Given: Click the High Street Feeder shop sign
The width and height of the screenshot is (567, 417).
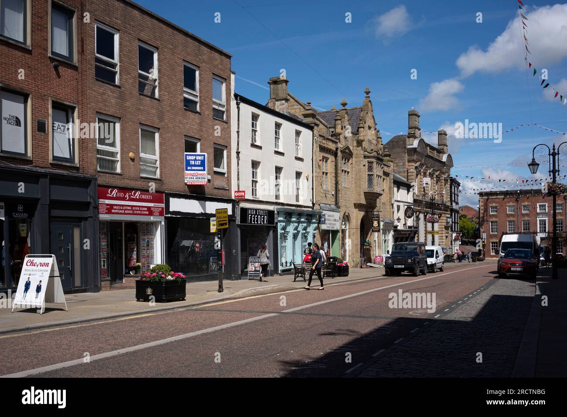Looking at the screenshot, I should coord(257,216).
